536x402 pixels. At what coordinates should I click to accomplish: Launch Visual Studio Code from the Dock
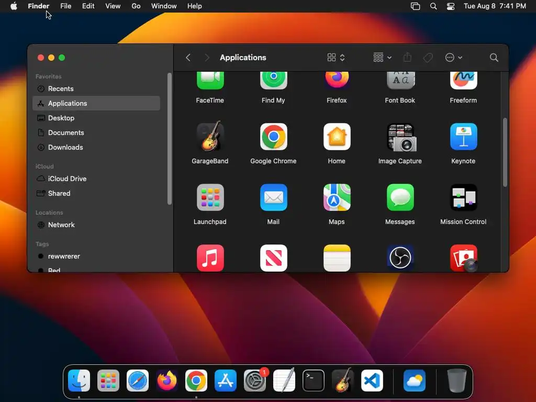coord(372,381)
